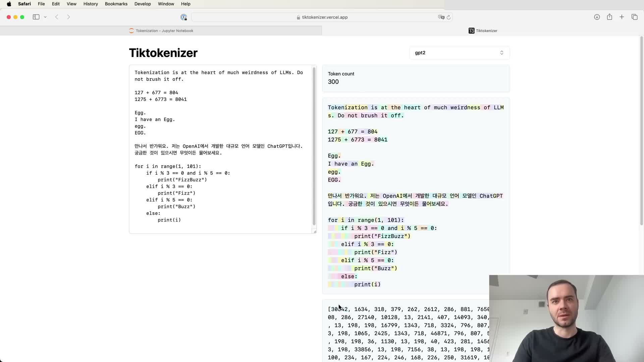Reload the page with refresh icon
This screenshot has height=362, width=644.
click(448, 17)
